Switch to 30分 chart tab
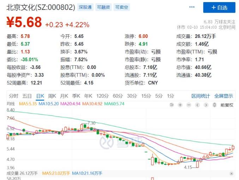 pyautogui.click(x=132, y=96)
